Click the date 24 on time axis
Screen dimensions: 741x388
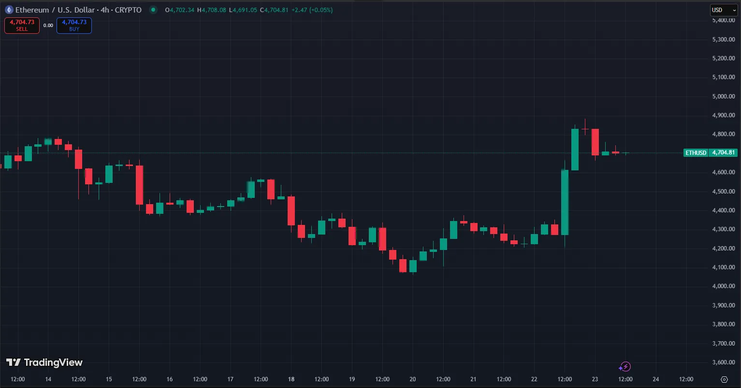(x=656, y=379)
